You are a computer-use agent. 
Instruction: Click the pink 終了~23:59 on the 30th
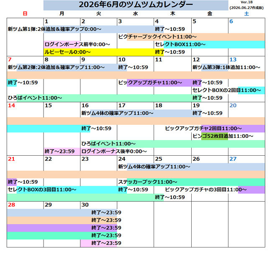click(x=106, y=243)
